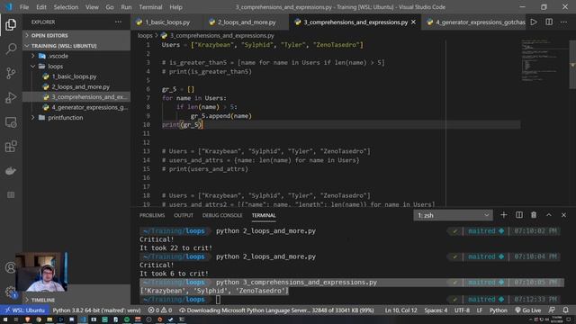Run the Python file with play button
This screenshot has width=576, height=324.
tap(534, 22)
